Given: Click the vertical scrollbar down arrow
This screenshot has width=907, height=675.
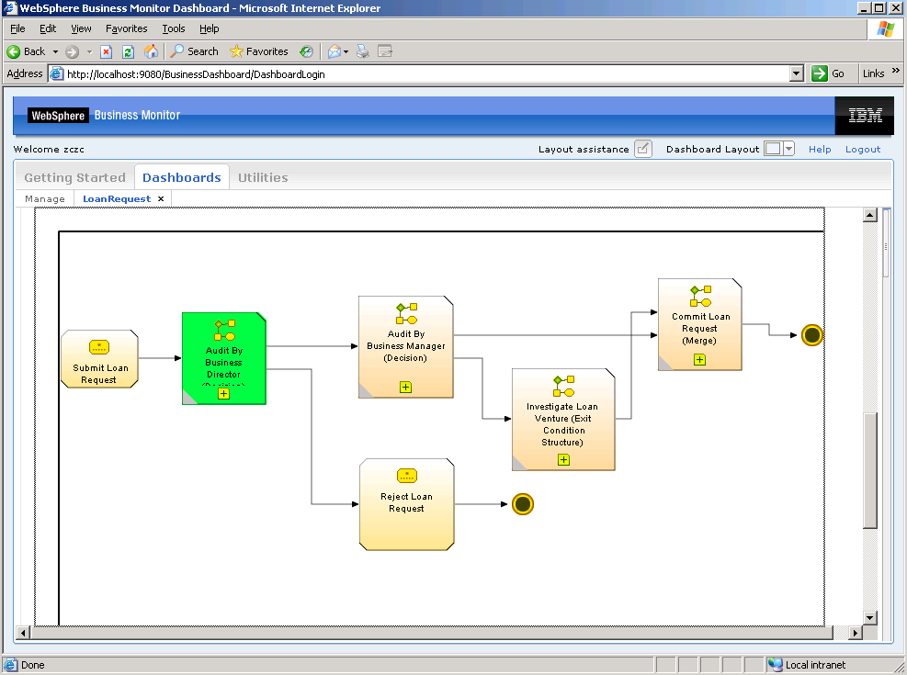Looking at the screenshot, I should tap(869, 617).
